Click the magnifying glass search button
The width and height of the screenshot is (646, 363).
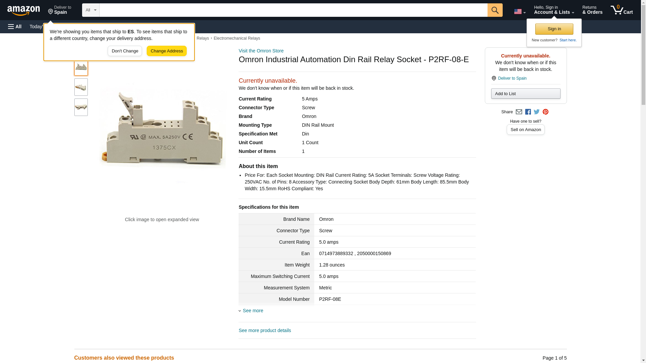tap(495, 10)
